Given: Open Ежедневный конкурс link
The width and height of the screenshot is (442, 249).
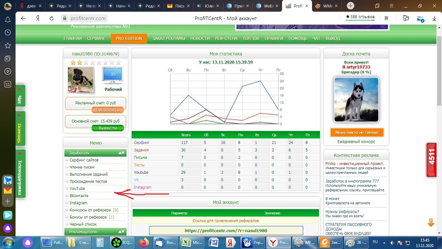Looking at the screenshot, I should [356, 142].
